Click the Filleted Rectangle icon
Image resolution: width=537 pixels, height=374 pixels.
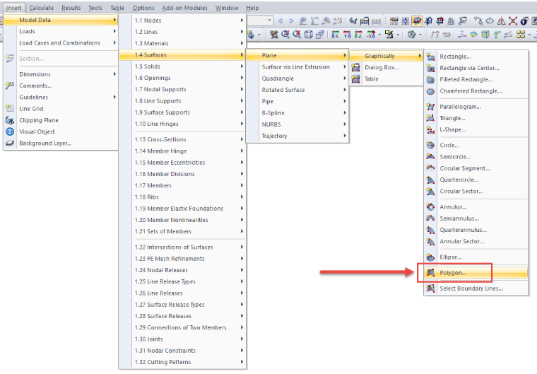click(x=430, y=79)
